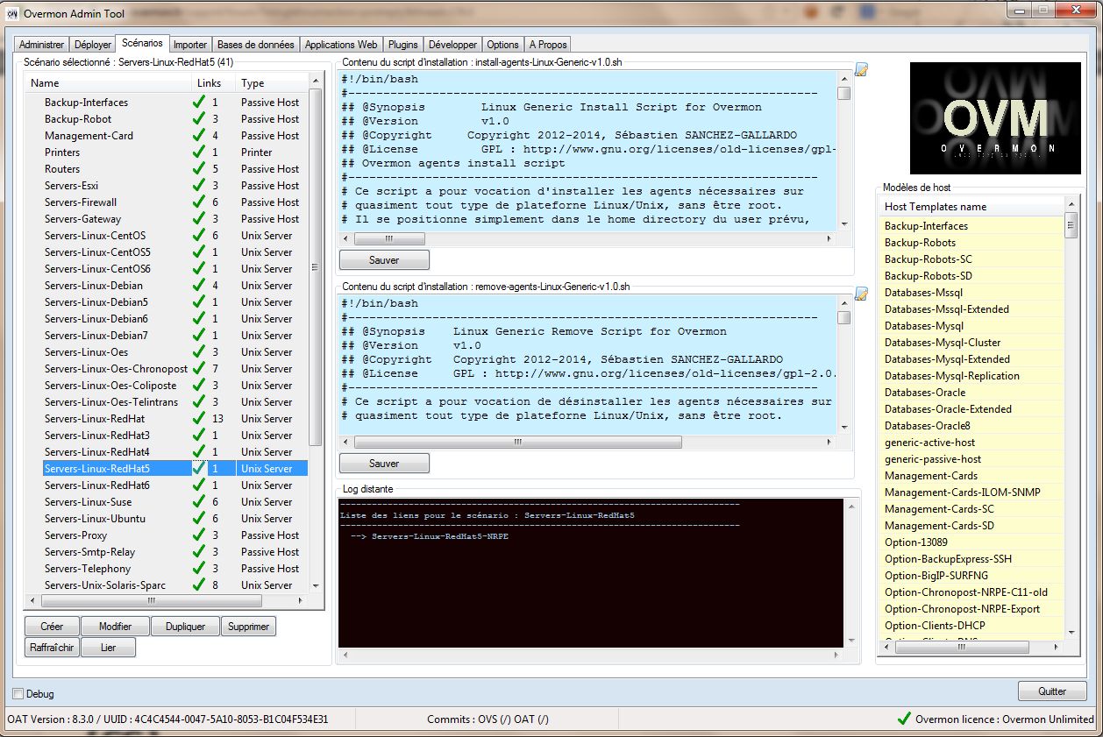Click Sauver under the install script
This screenshot has height=737, width=1103.
pyautogui.click(x=384, y=260)
